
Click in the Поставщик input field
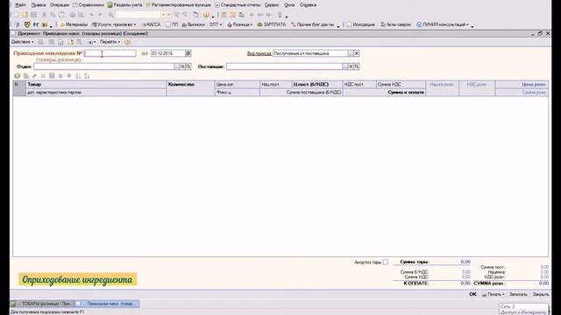pos(284,66)
